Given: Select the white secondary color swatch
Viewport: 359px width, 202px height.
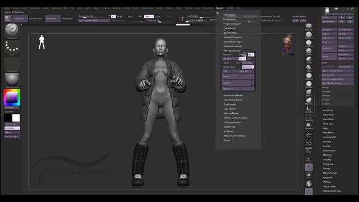Looking at the screenshot, I should 16,118.
